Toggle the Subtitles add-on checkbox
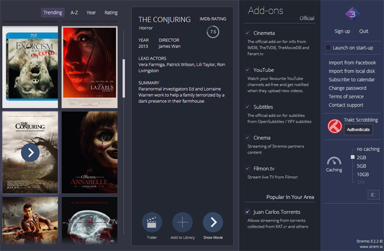Image resolution: width=384 pixels, height=251 pixels. point(248,107)
